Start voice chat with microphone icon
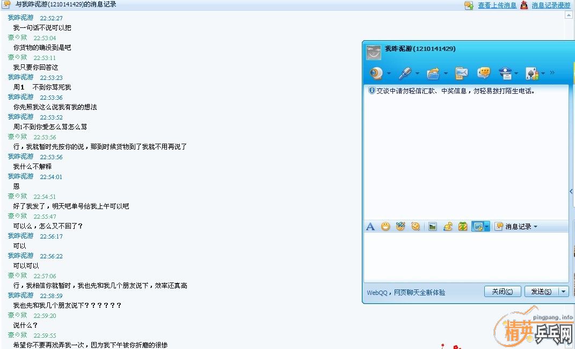This screenshot has height=349, width=575. tap(405, 73)
